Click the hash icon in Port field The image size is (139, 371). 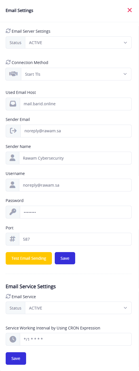click(12, 239)
